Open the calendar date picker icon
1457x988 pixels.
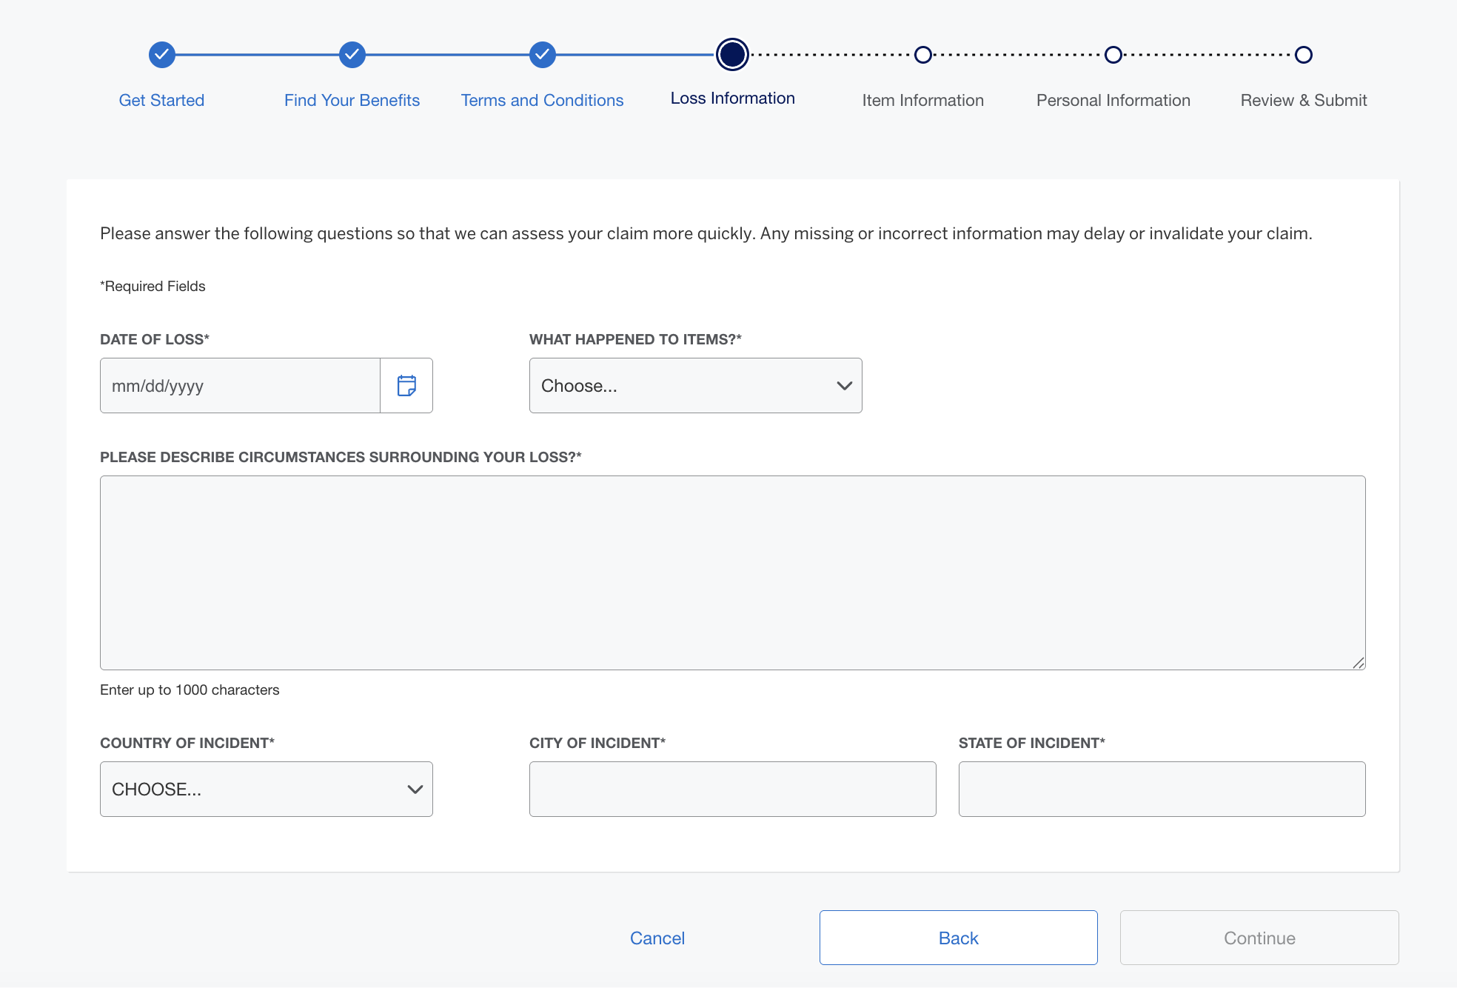(x=406, y=385)
